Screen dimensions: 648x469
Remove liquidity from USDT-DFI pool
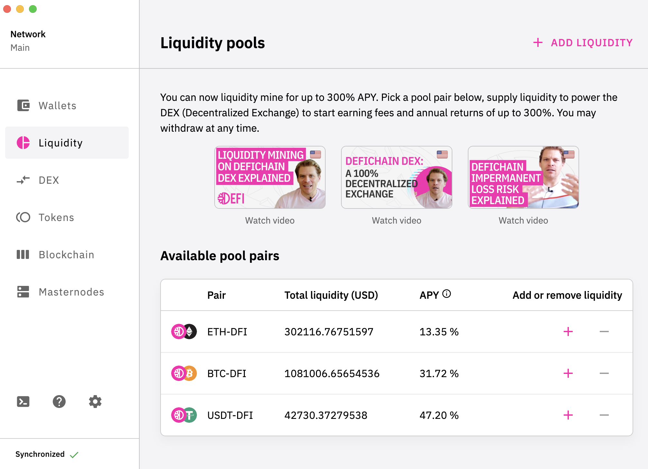point(604,415)
